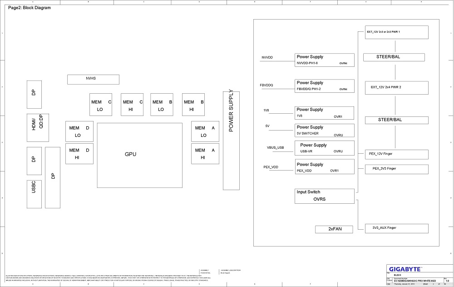
Task: Click the FBVDD/Q PH1-2 Power Supply block
Action: (x=324, y=86)
